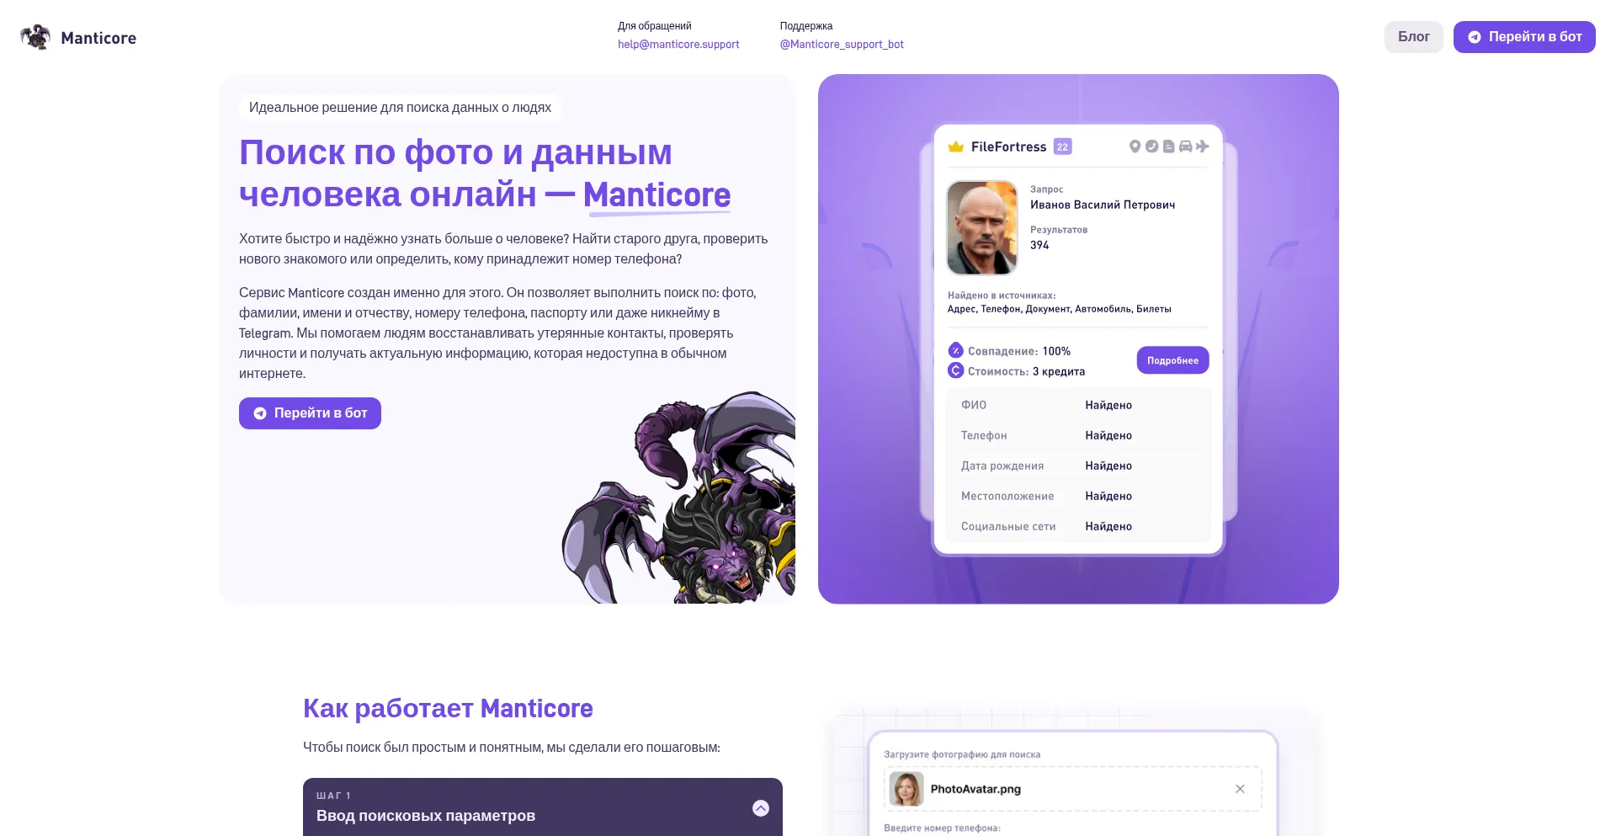
Task: Click the purple 22 badge beside FileFortress
Action: coord(1062,146)
